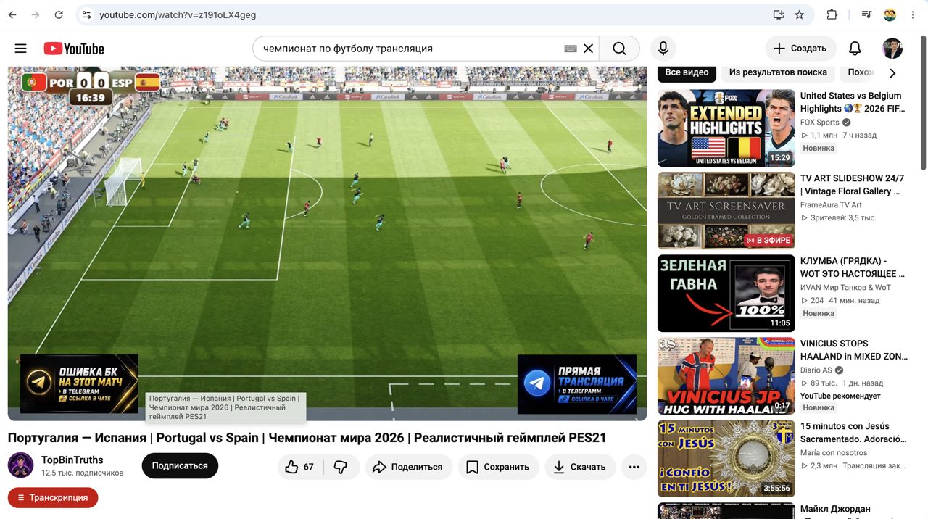The height and width of the screenshot is (519, 928).
Task: Select Из результатов поиска chip
Action: point(778,72)
